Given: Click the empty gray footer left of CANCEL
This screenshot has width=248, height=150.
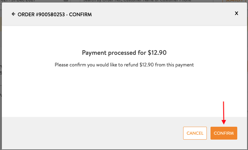Looking at the screenshot, I should (92, 133).
